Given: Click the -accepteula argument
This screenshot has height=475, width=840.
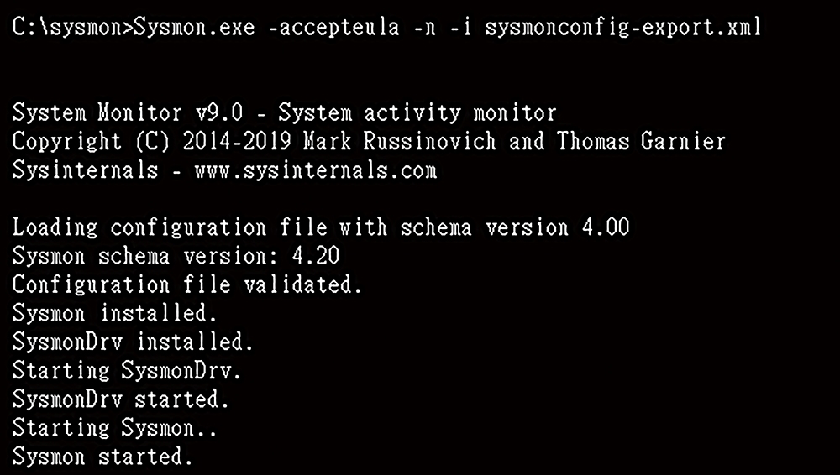Looking at the screenshot, I should [333, 28].
